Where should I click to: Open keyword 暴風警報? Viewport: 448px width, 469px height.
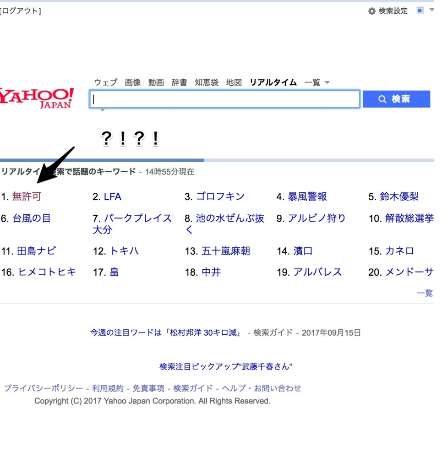307,196
